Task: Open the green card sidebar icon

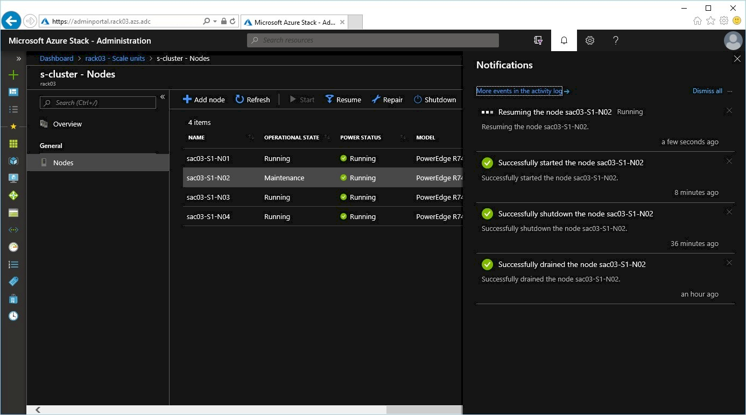Action: click(13, 213)
